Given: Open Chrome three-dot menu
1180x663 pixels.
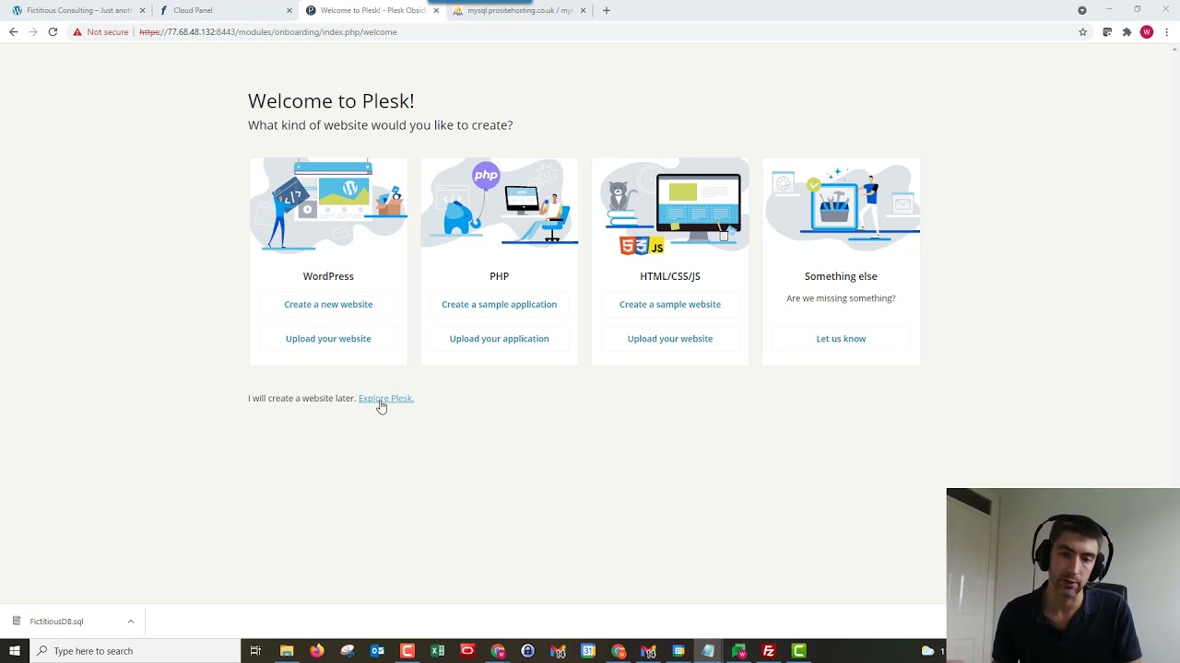Looking at the screenshot, I should point(1166,31).
